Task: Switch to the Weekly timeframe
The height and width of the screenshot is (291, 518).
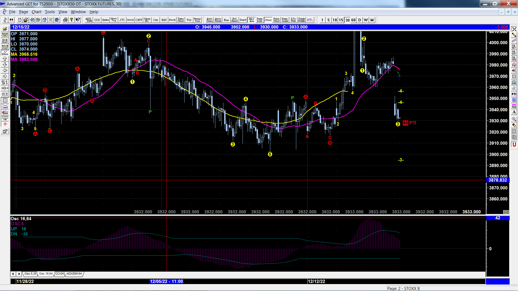Action: pos(366,20)
